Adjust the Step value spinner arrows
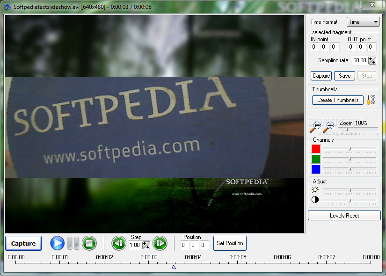The width and height of the screenshot is (386, 276). coord(146,245)
